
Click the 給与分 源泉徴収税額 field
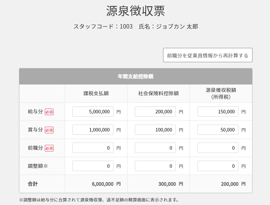pyautogui.click(x=218, y=112)
